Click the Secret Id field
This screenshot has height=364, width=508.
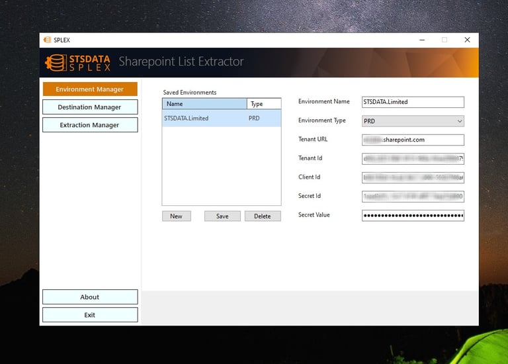[x=413, y=197]
